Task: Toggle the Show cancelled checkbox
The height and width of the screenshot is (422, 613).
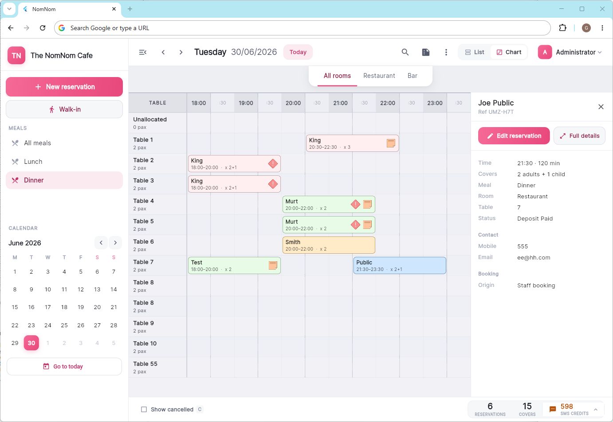Action: [x=144, y=410]
